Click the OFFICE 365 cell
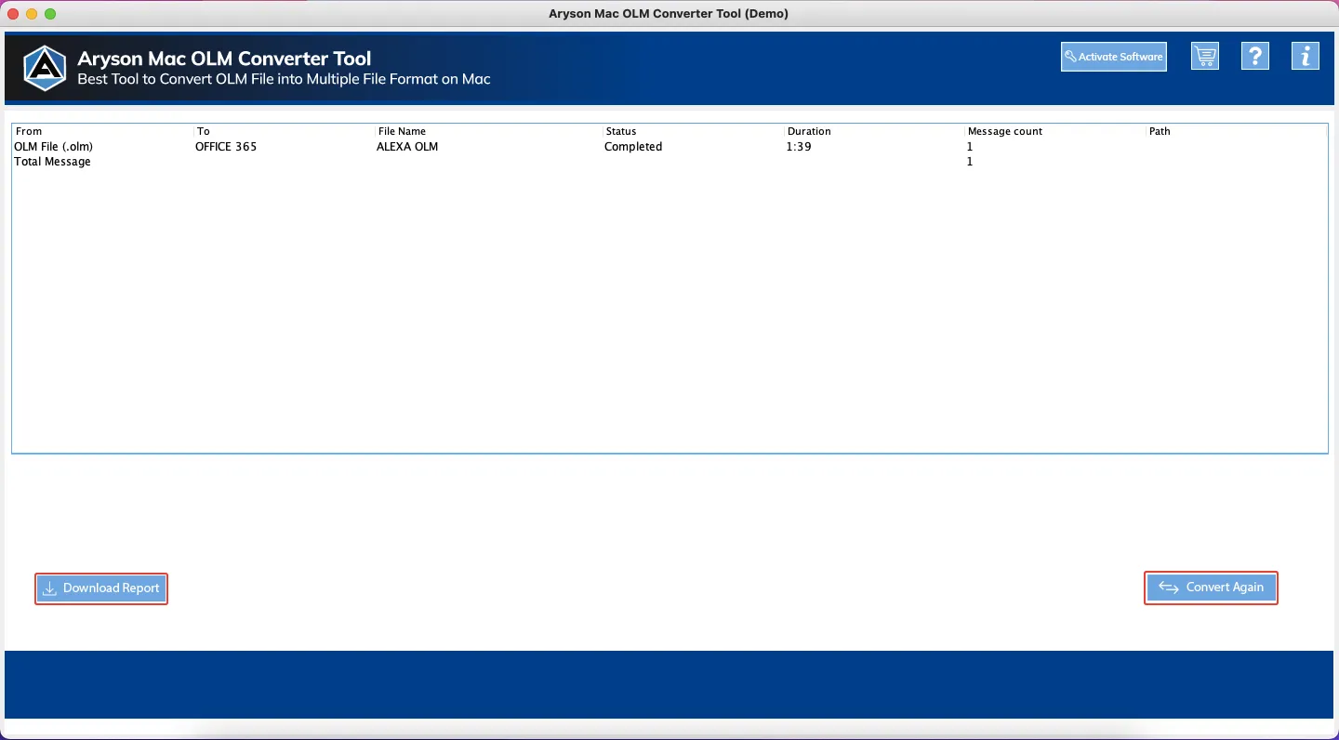 [226, 147]
